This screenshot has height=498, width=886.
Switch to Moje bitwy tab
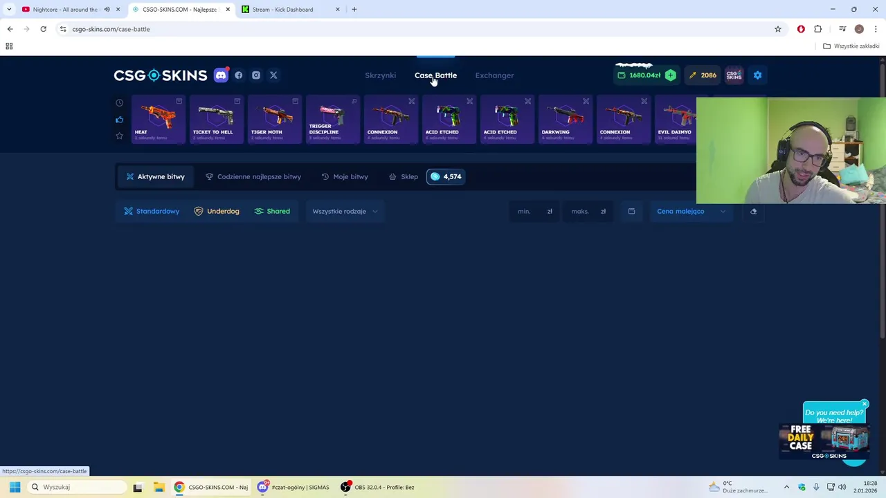[x=345, y=176]
